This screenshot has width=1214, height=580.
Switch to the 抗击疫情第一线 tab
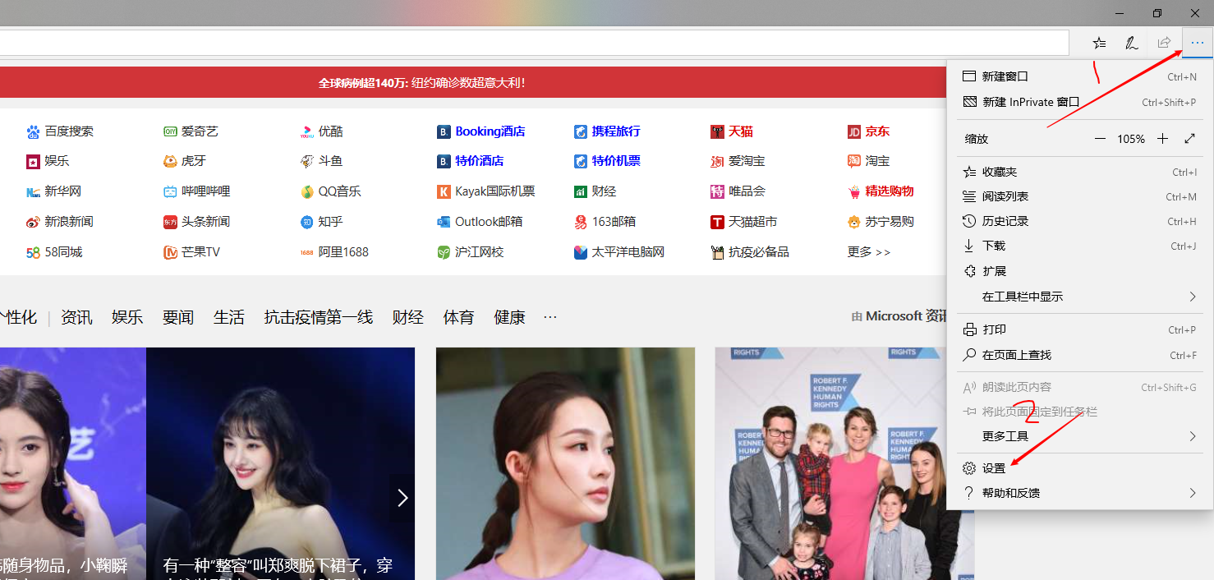point(319,317)
